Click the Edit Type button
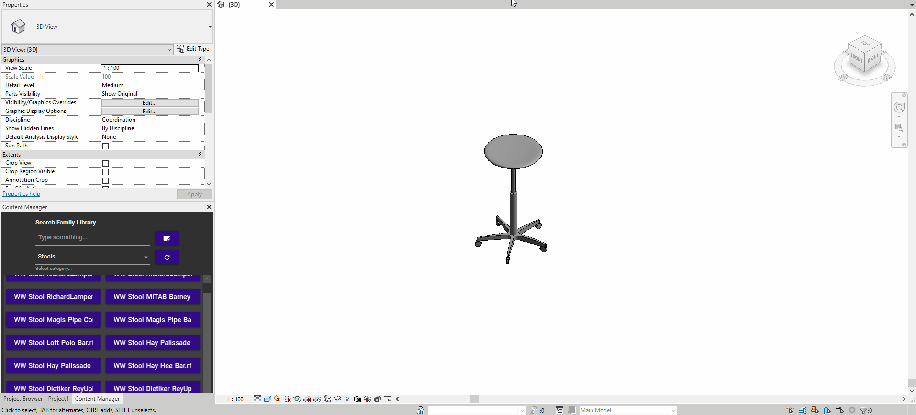This screenshot has width=916, height=415. point(193,49)
